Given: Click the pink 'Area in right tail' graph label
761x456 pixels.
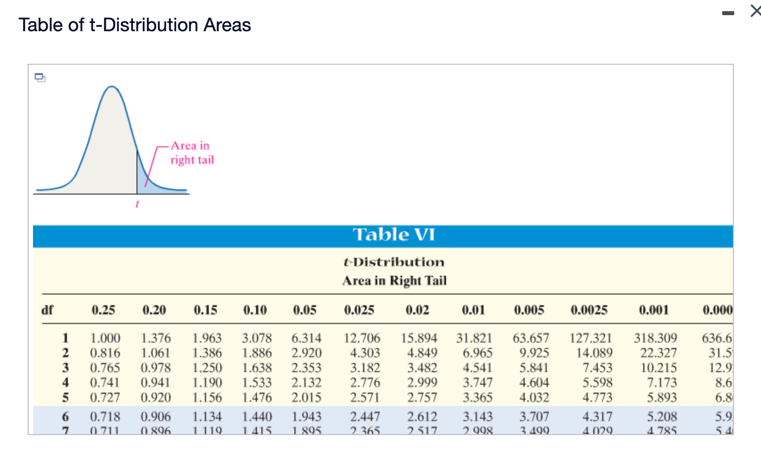Looking at the screenshot, I should [192, 153].
